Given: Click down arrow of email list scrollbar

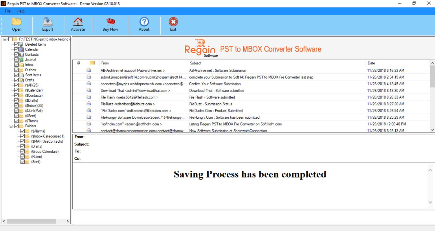Looking at the screenshot, I should click(433, 130).
